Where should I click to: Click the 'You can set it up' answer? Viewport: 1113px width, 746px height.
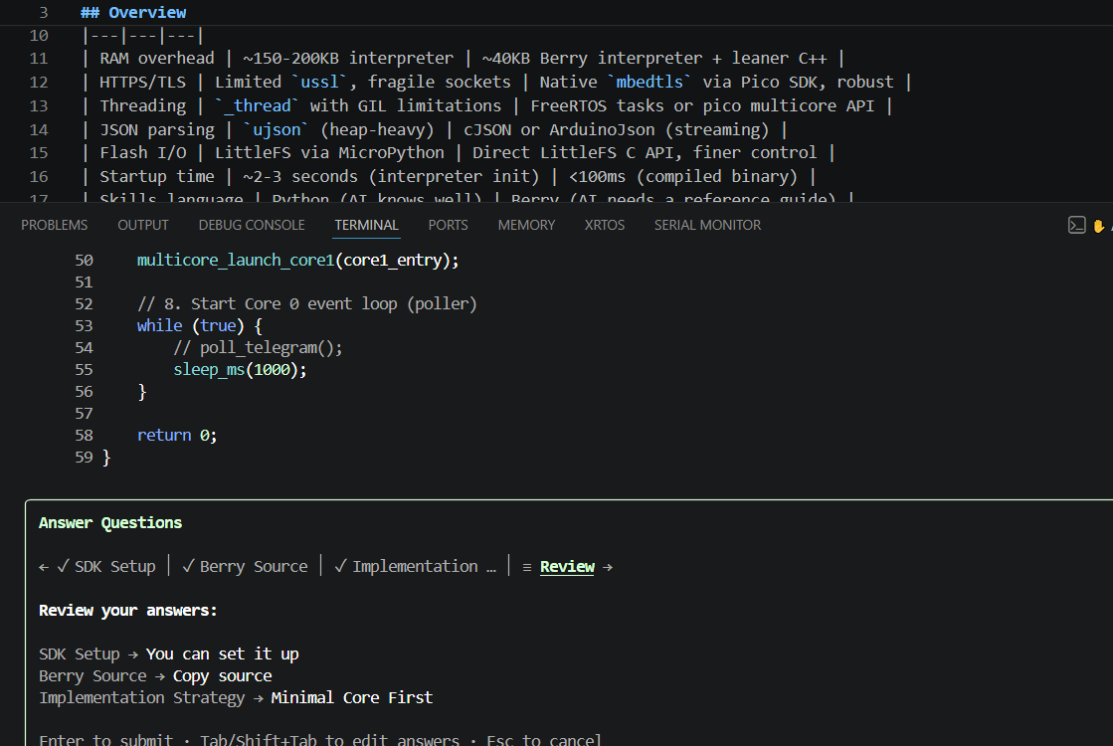pyautogui.click(x=222, y=653)
